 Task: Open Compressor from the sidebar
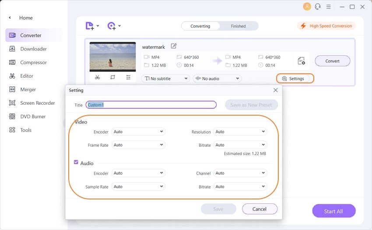pos(33,62)
